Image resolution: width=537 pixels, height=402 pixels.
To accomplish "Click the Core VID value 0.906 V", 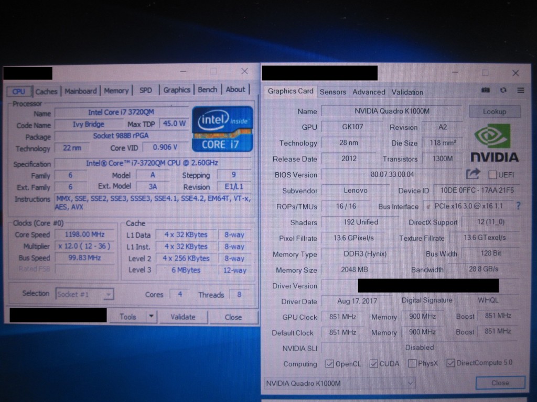I will pyautogui.click(x=165, y=147).
